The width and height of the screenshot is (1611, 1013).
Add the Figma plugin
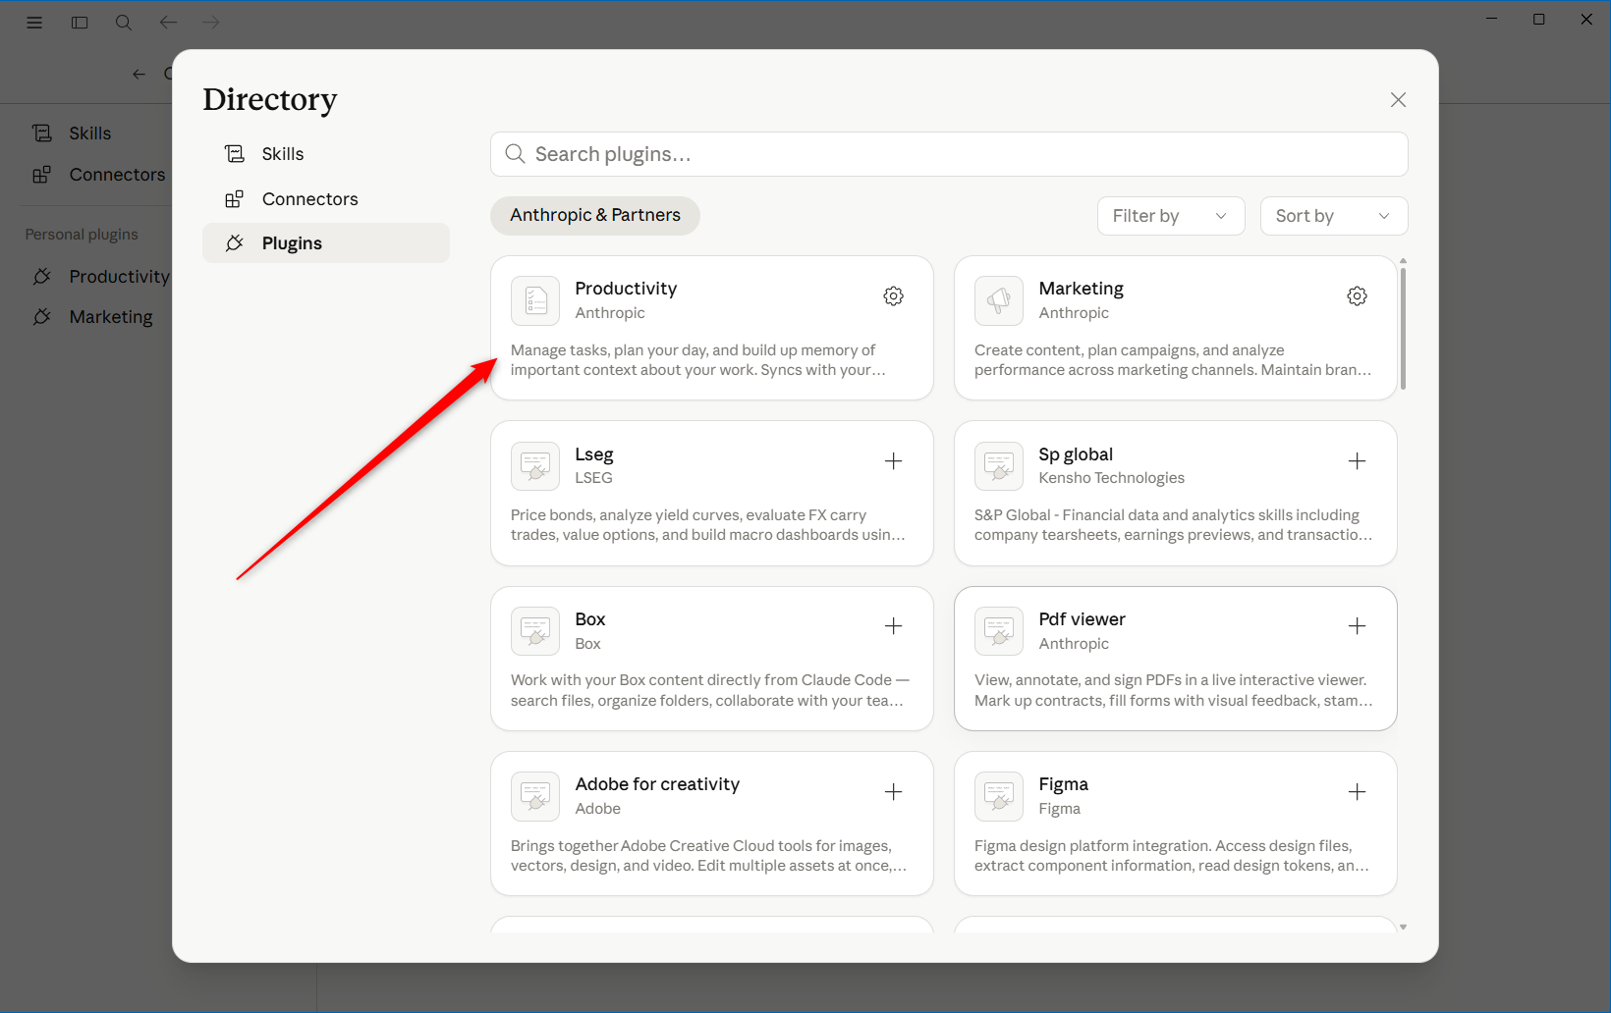pos(1357,792)
